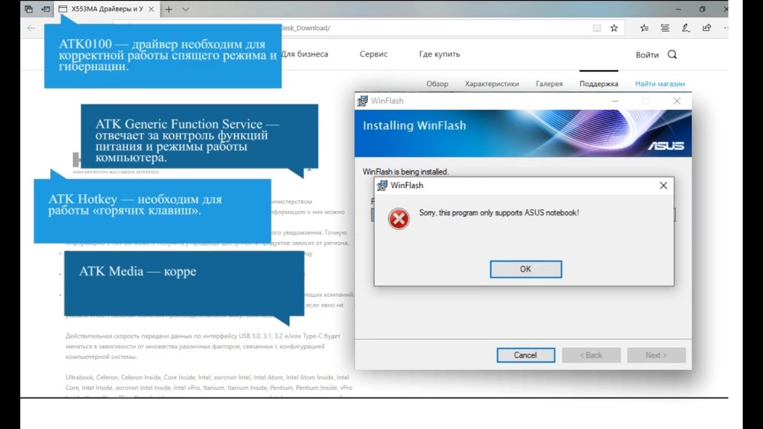Viewport: 763px width, 429px height.
Task: Click the disabled Back button in installer
Action: pos(591,355)
